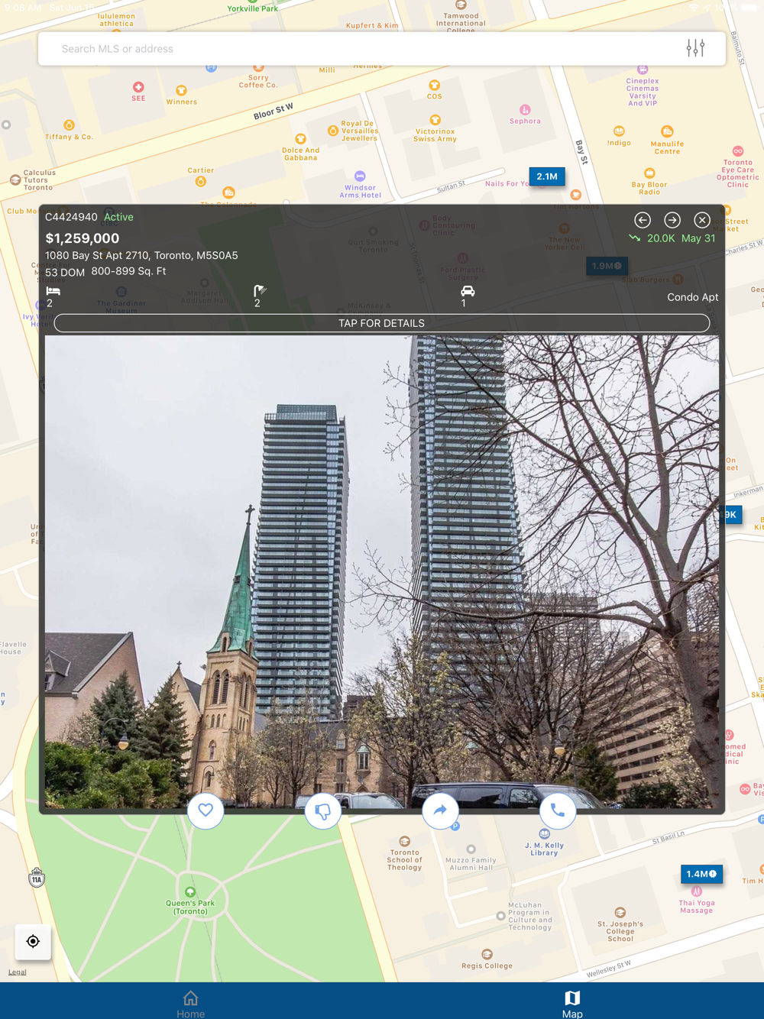Select the 2.1M map price marker
This screenshot has width=764, height=1019.
[x=547, y=176]
